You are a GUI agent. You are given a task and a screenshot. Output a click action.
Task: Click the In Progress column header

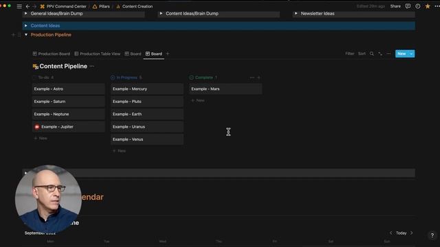point(126,78)
